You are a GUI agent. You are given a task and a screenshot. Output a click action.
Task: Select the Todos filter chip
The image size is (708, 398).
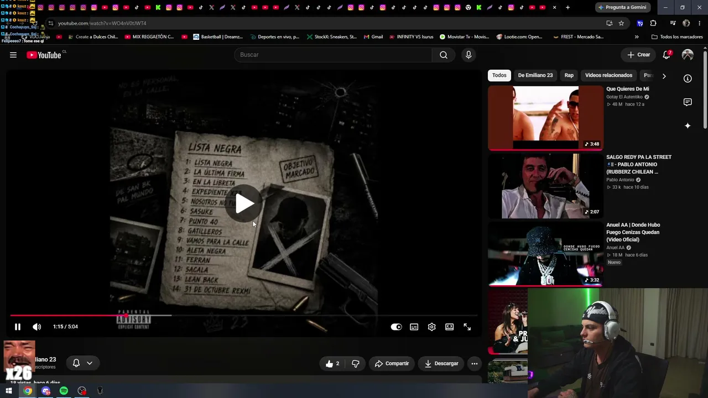(499, 75)
